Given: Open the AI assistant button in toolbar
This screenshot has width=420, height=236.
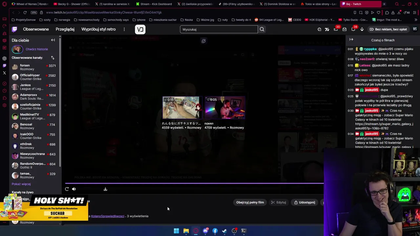Looking at the screenshot, I should (407, 12).
